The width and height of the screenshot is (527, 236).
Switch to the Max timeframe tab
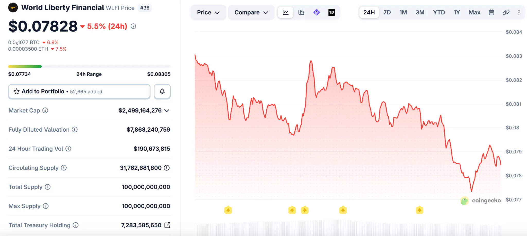[475, 12]
